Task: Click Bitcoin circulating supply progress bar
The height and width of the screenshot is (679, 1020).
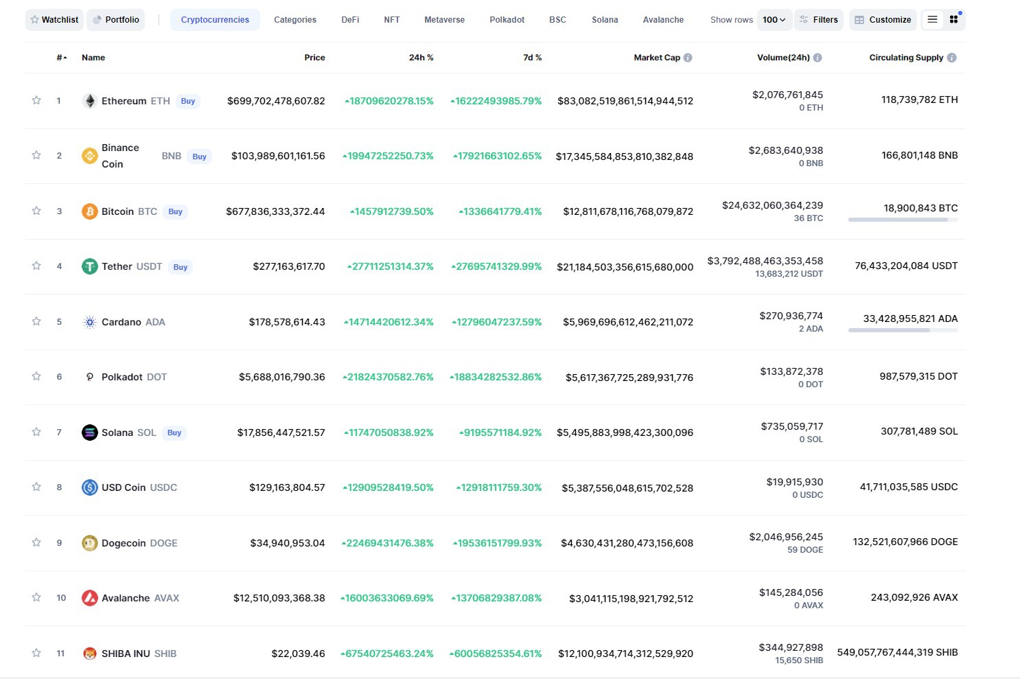Action: tap(903, 220)
